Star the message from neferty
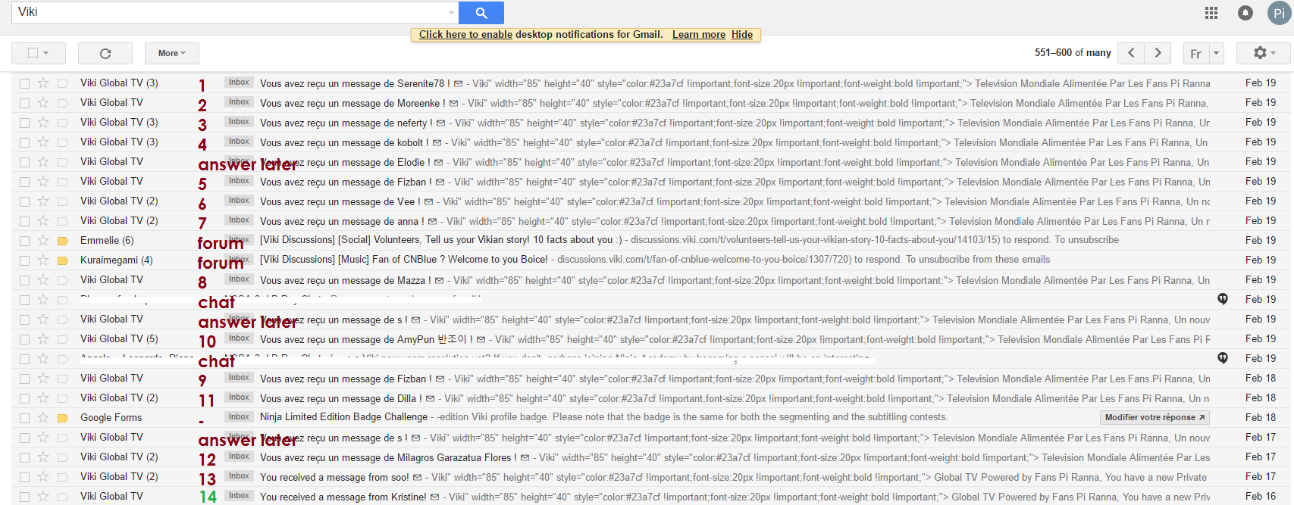 click(43, 123)
